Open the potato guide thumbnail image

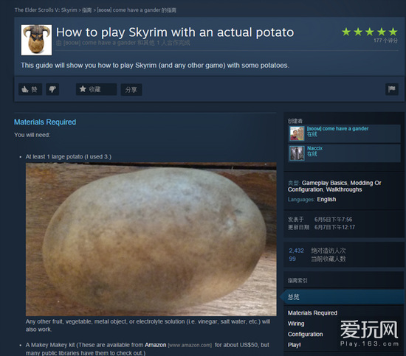36,40
